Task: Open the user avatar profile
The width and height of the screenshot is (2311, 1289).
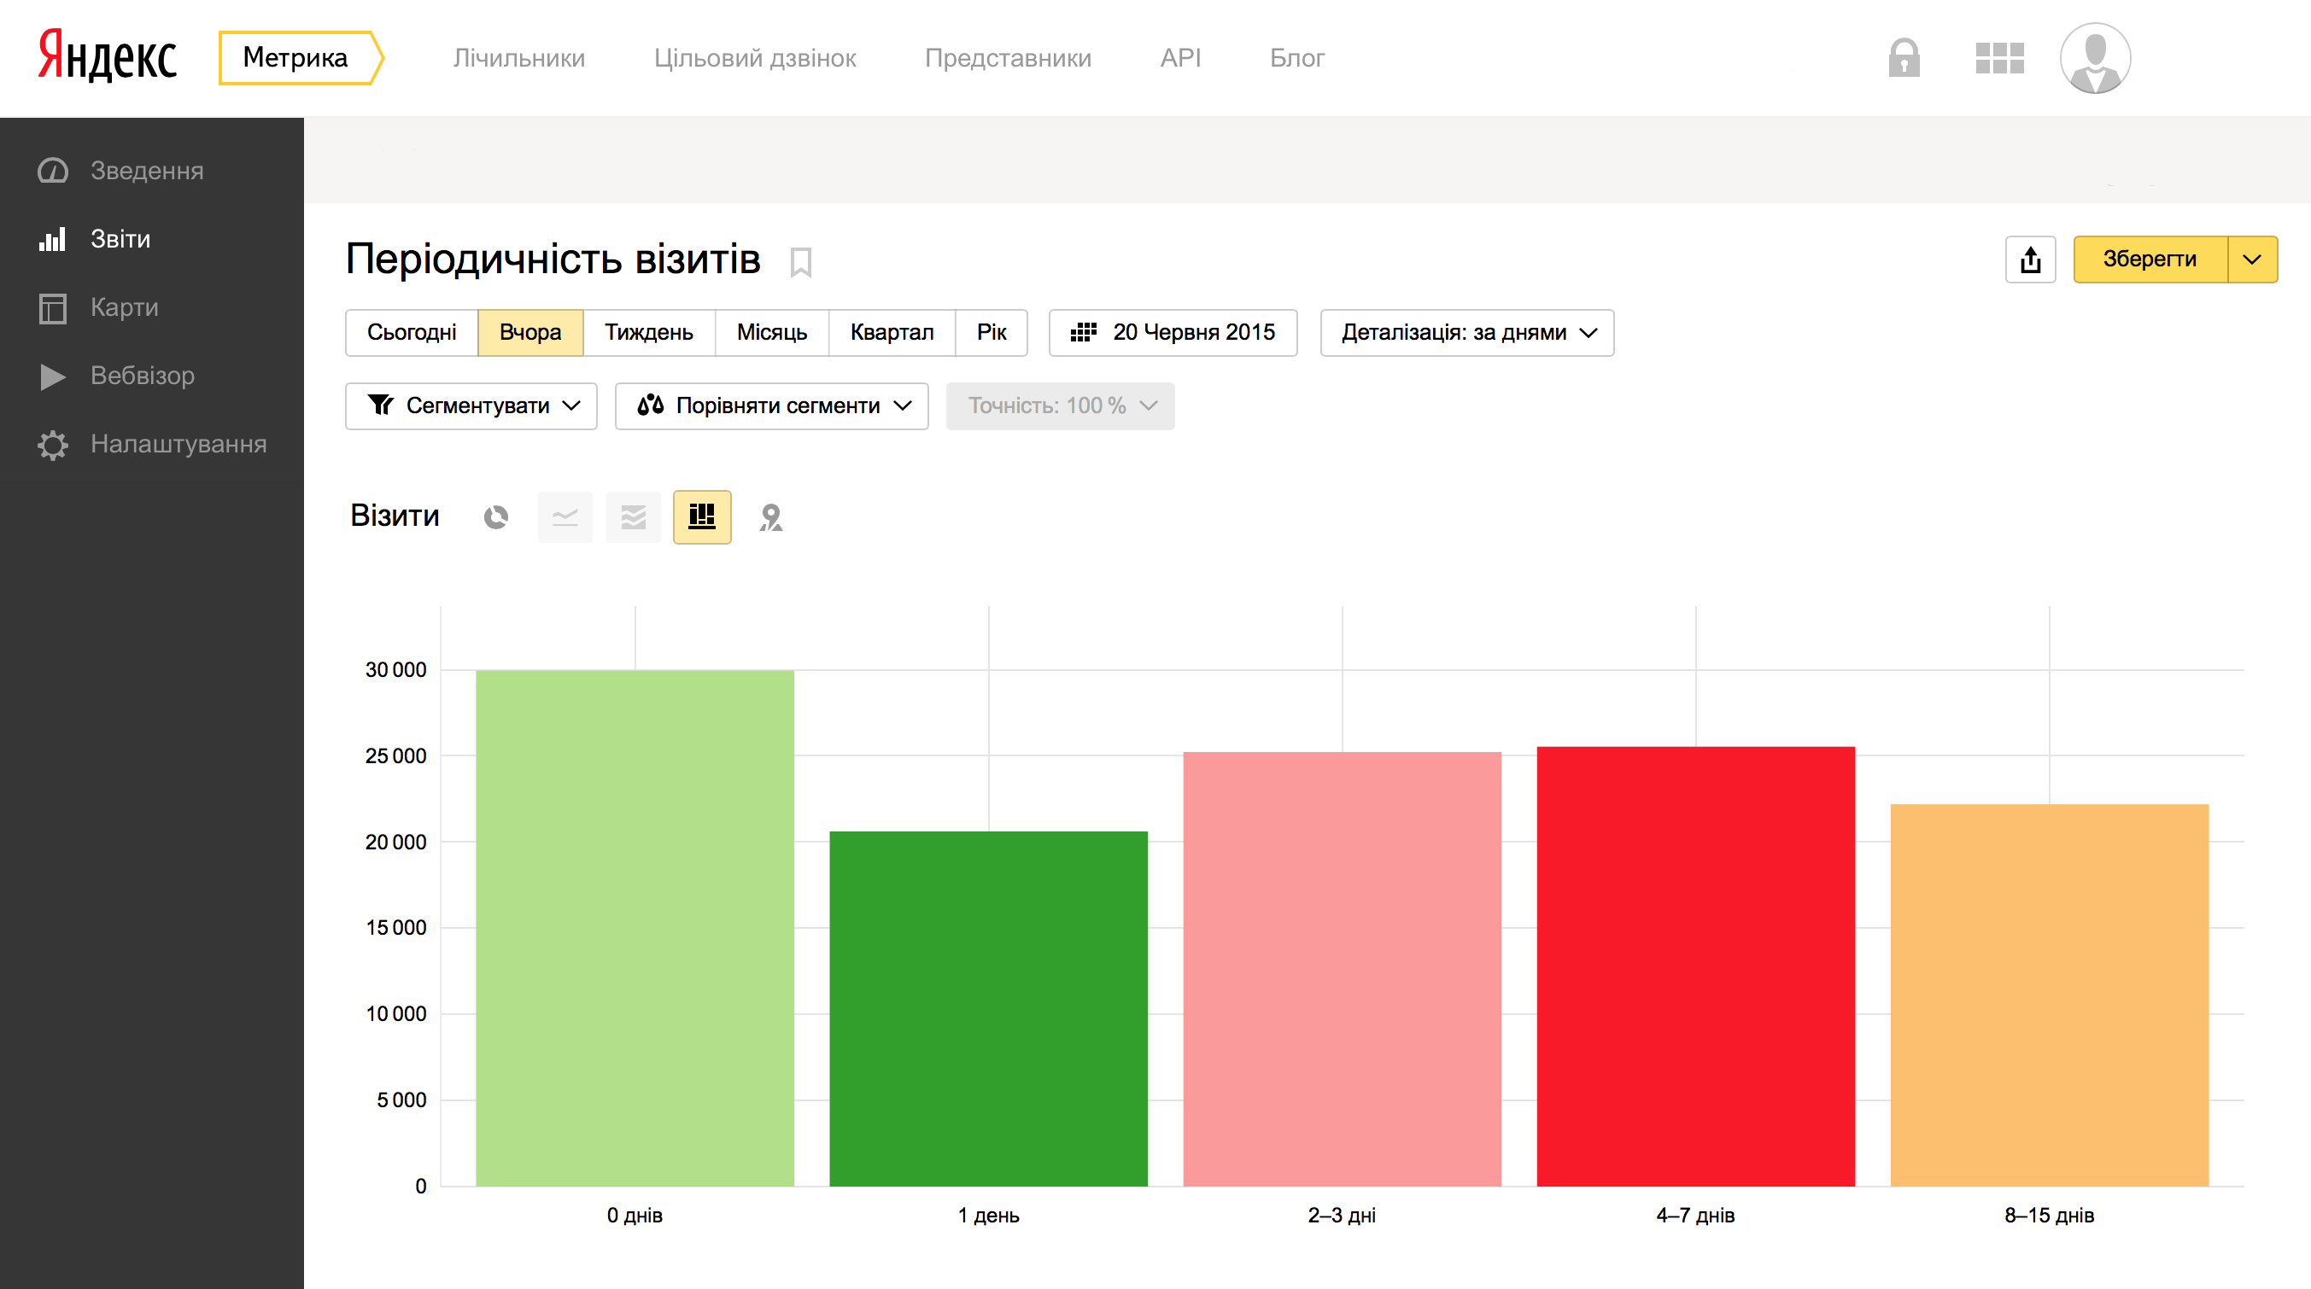Action: click(2095, 58)
